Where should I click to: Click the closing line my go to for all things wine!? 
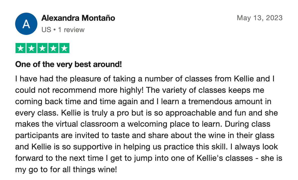pos(66,170)
